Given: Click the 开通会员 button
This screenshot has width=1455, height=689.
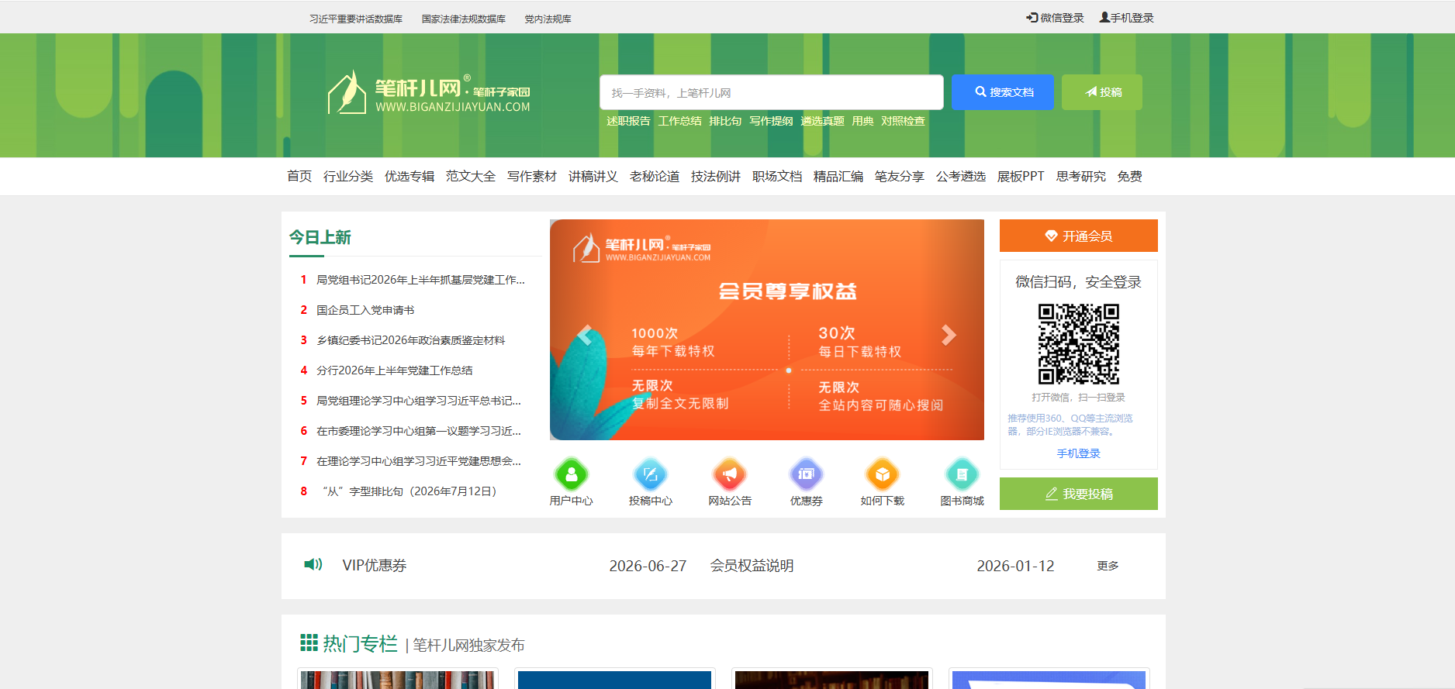Looking at the screenshot, I should (x=1079, y=236).
